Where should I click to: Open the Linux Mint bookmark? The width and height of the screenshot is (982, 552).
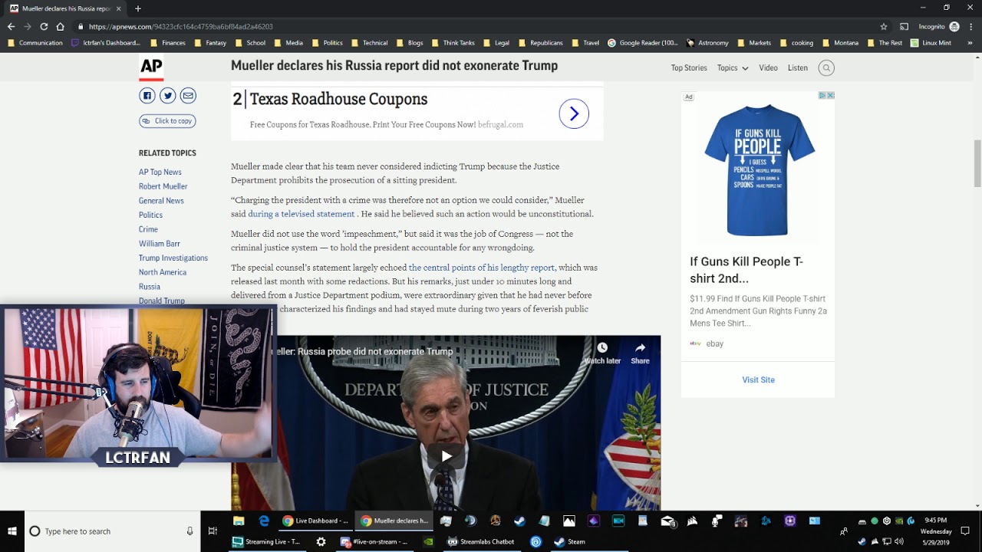(x=931, y=43)
